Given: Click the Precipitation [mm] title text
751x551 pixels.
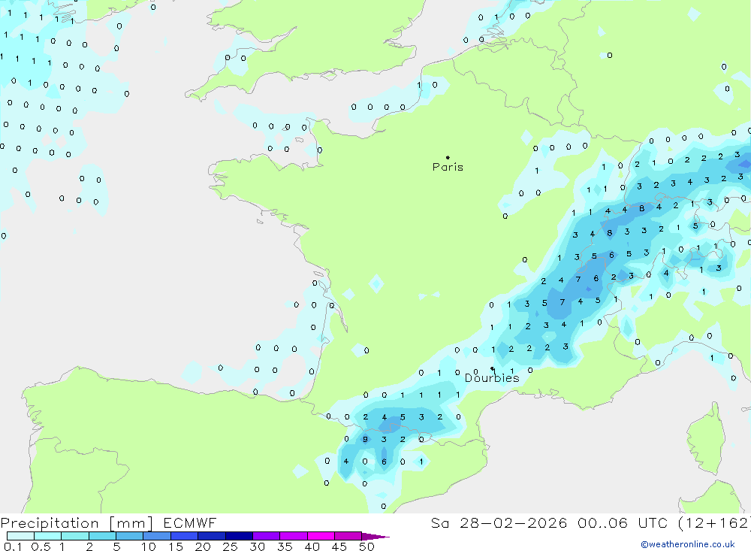Looking at the screenshot, I should point(77,523).
